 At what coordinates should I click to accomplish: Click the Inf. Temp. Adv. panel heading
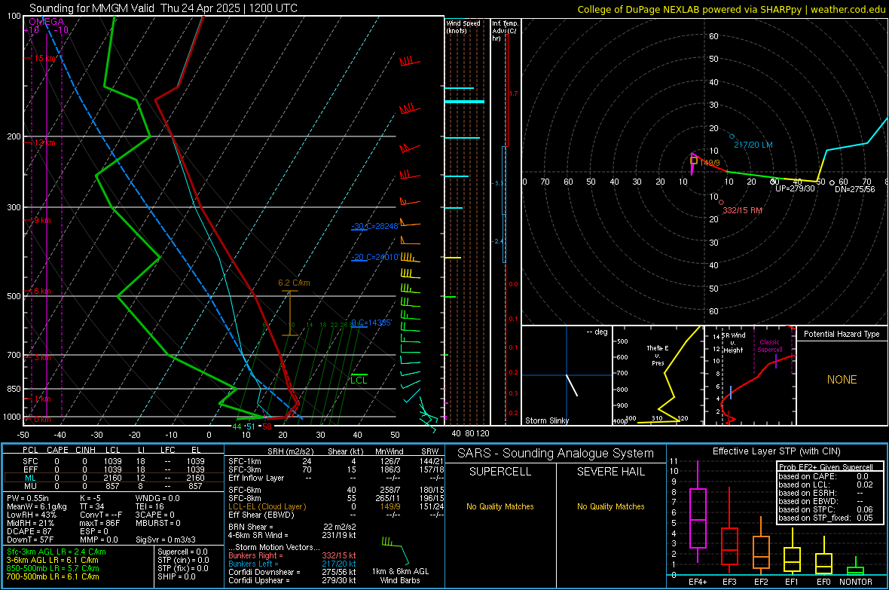505,31
